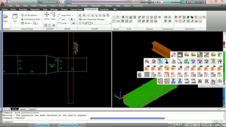Image resolution: width=226 pixels, height=127 pixels.
Task: Open the Modify menu
Action: coord(84,6)
